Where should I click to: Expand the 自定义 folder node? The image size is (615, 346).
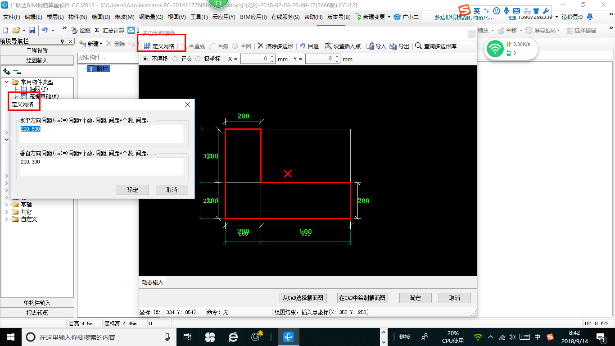click(7, 219)
